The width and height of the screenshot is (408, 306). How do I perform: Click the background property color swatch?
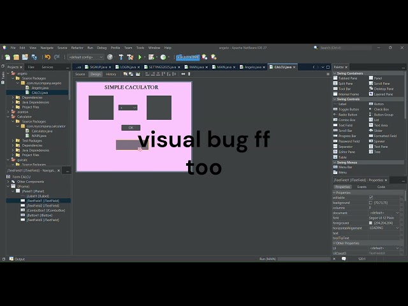pos(370,203)
